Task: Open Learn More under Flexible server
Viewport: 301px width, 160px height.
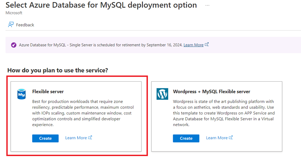Action: [76, 138]
